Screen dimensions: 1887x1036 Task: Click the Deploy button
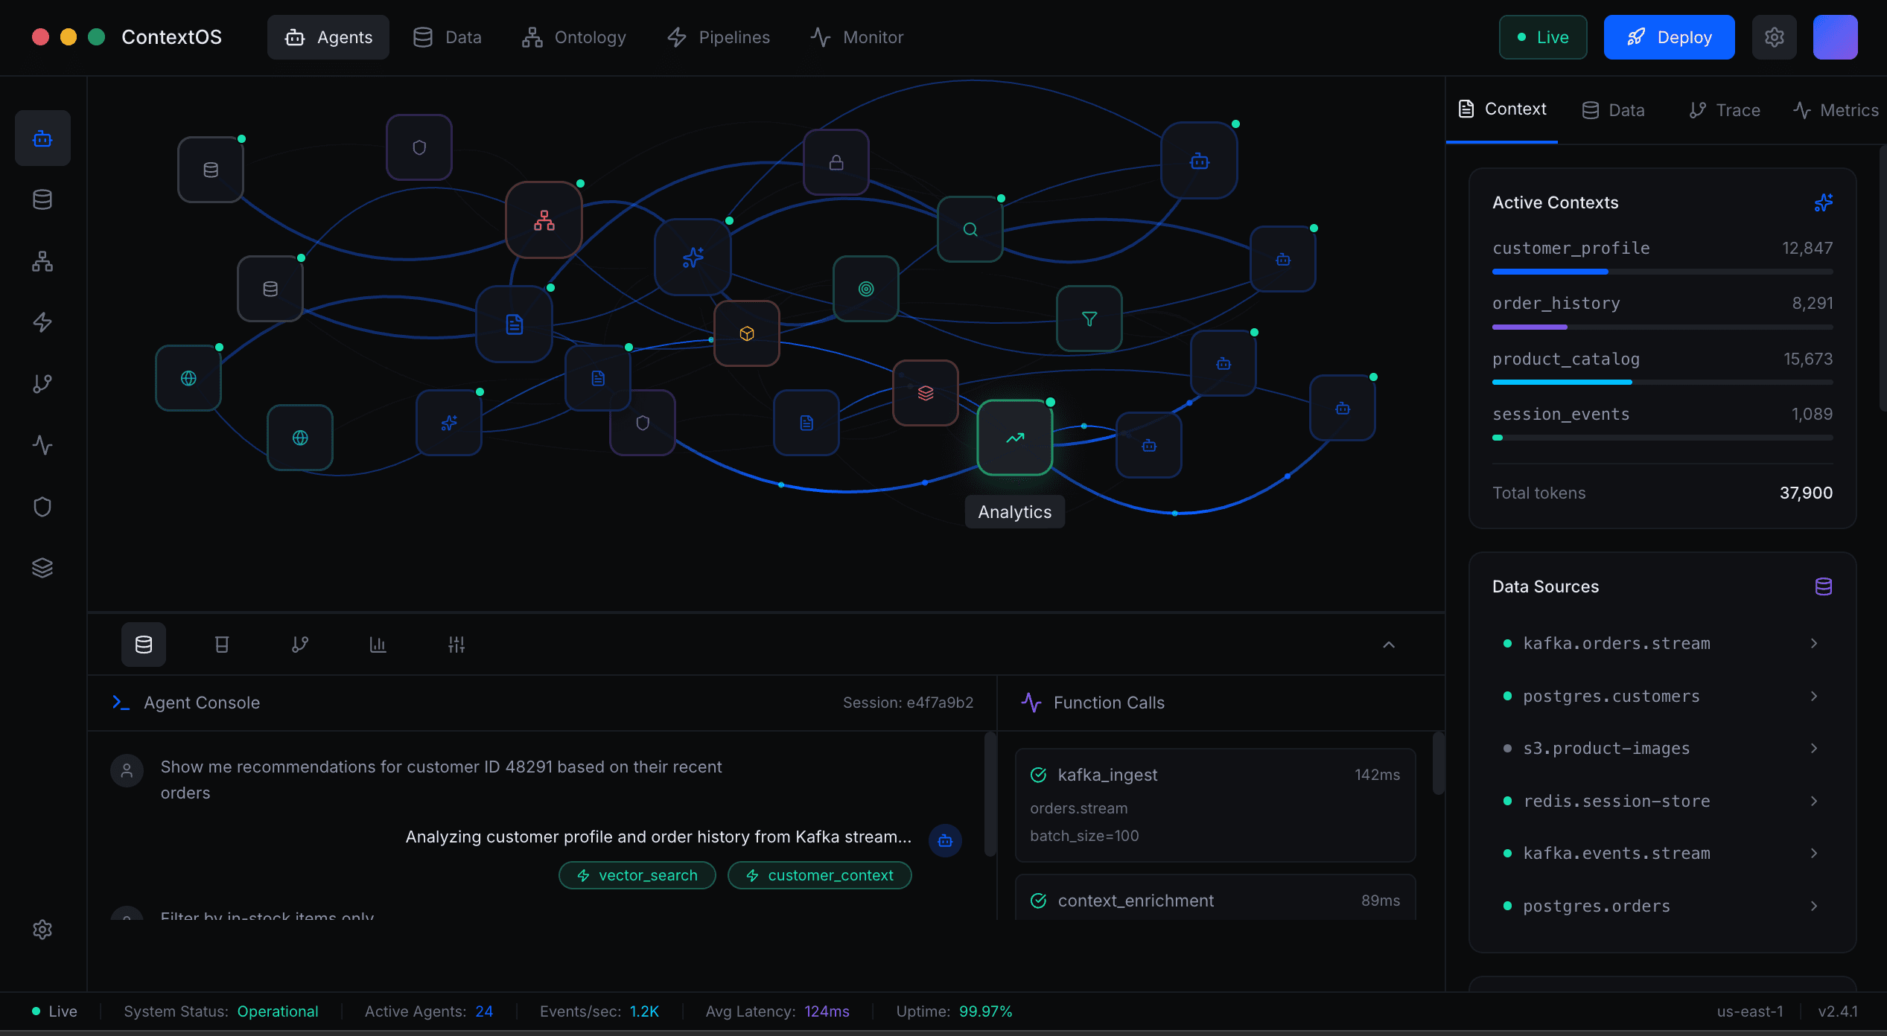[1669, 36]
